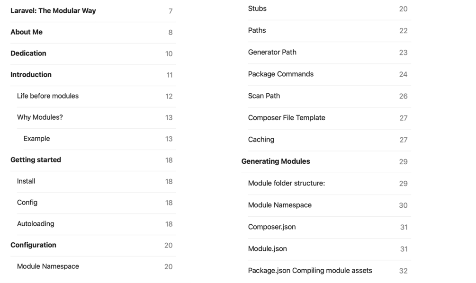The height and width of the screenshot is (283, 476).
Task: Open the Dedication entry
Action: [28, 53]
